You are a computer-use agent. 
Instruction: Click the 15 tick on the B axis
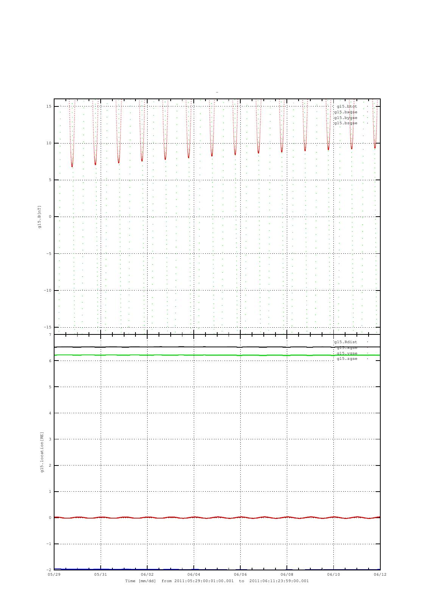coord(49,106)
